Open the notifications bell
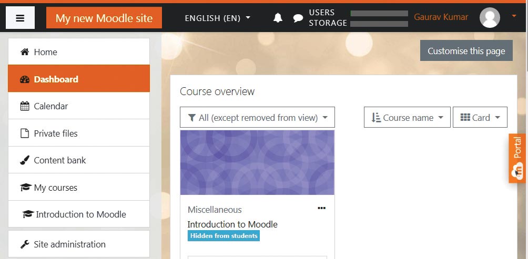This screenshot has height=259, width=528. pyautogui.click(x=278, y=18)
